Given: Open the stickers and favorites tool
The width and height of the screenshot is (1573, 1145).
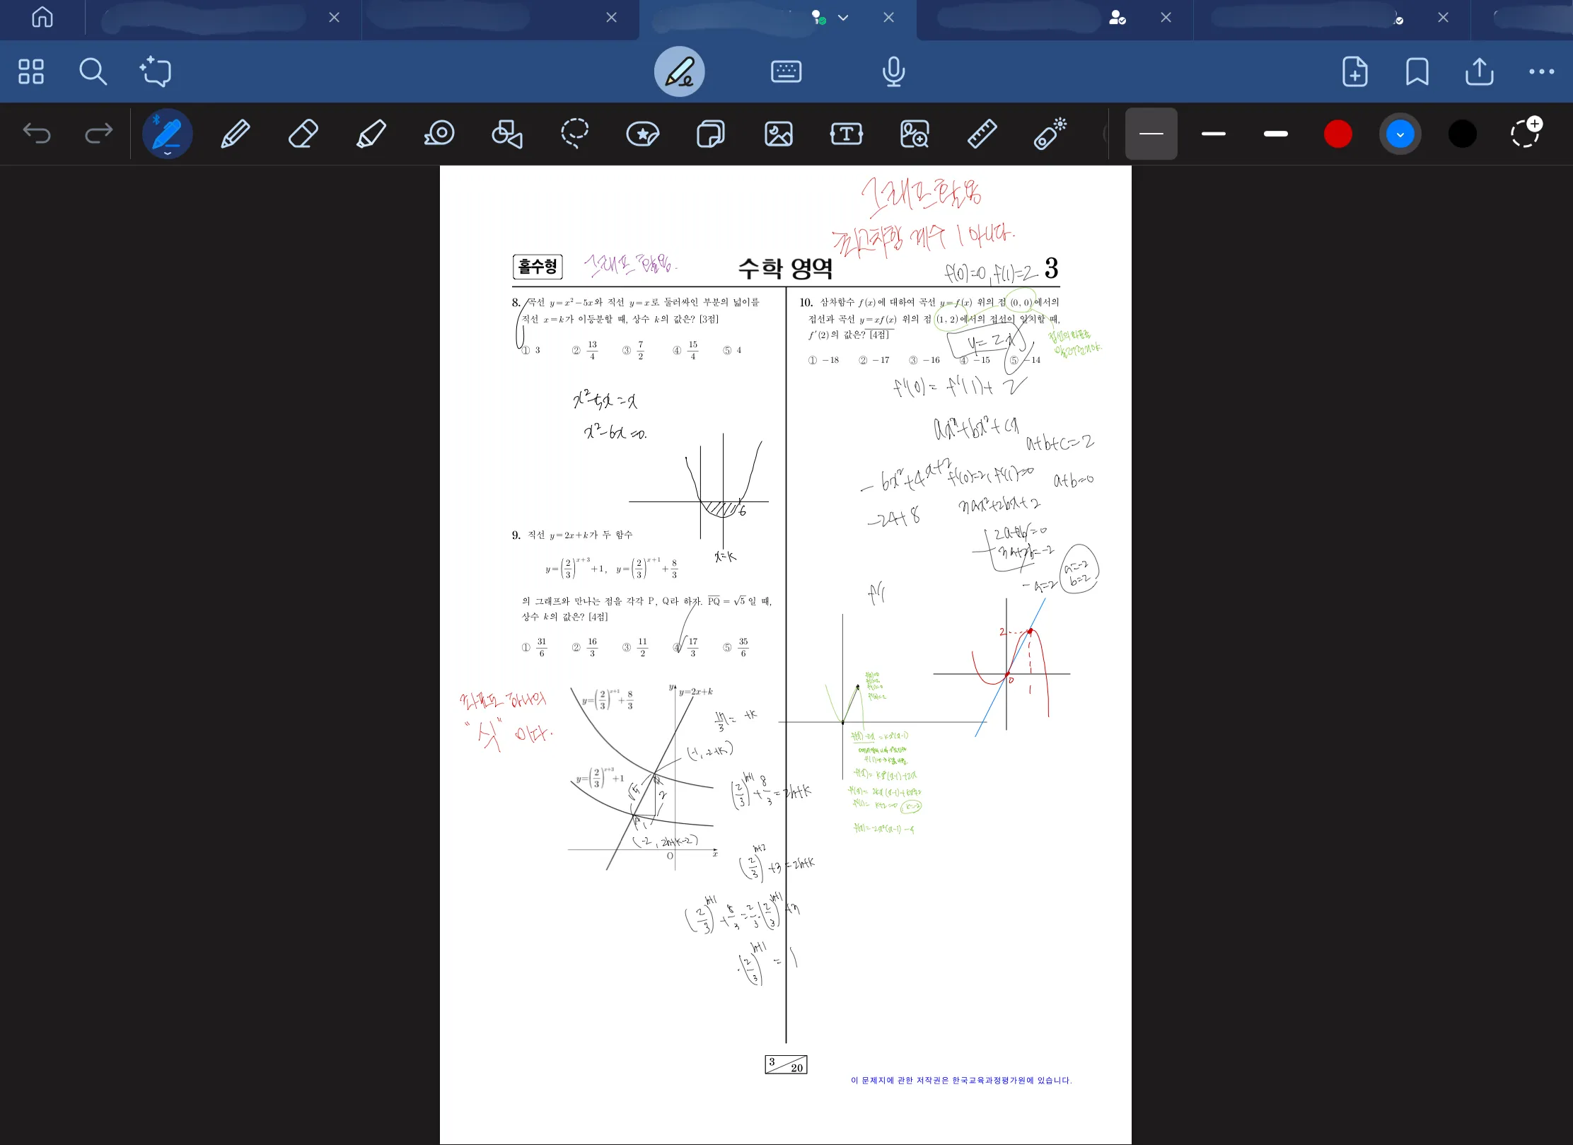Looking at the screenshot, I should pyautogui.click(x=643, y=134).
